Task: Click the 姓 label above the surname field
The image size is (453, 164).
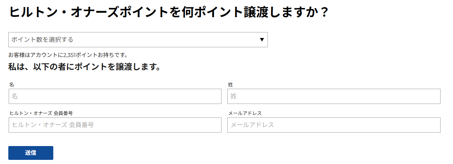Action: click(230, 85)
